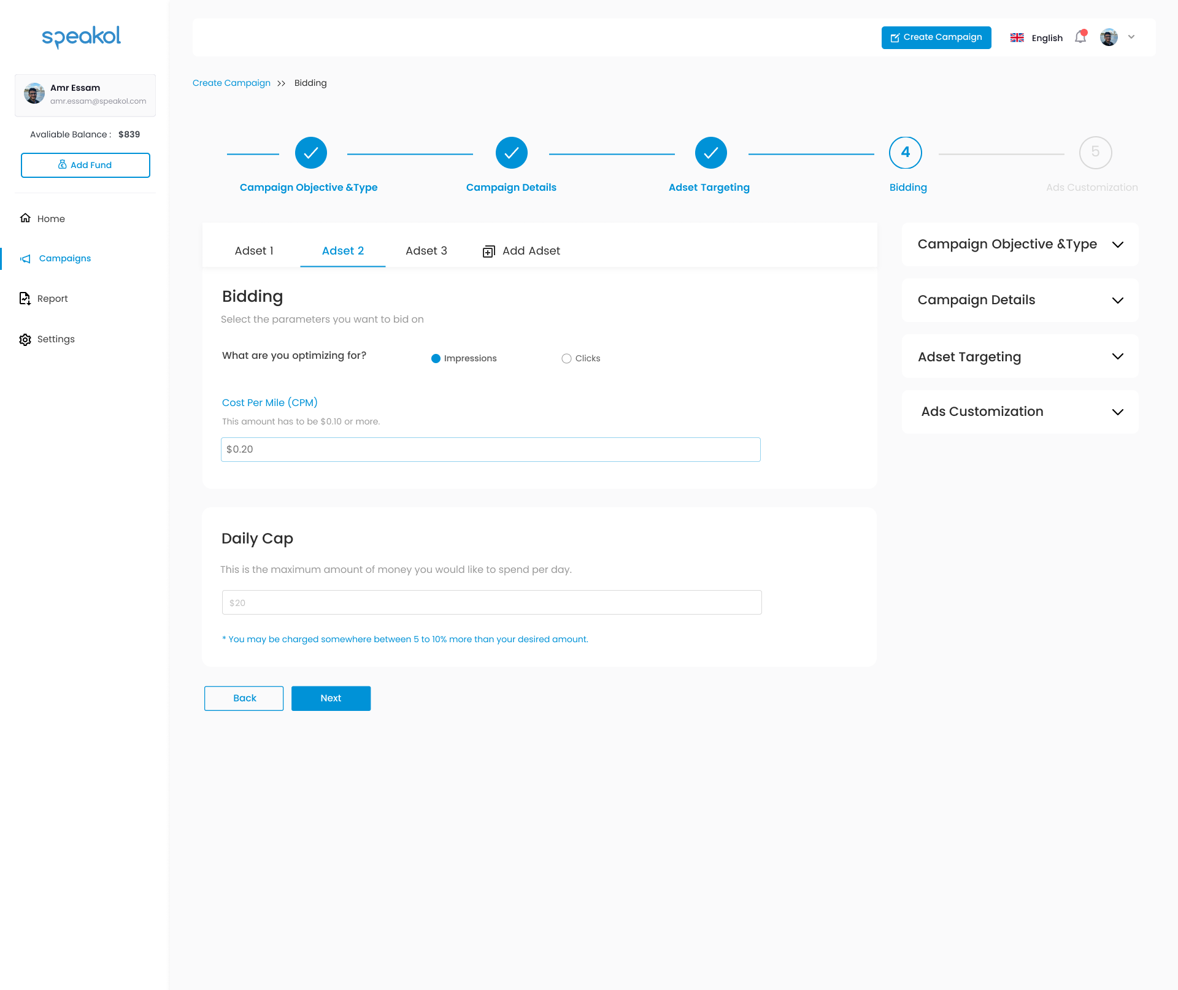This screenshot has width=1178, height=990.
Task: Click the Report sidebar icon
Action: [26, 299]
